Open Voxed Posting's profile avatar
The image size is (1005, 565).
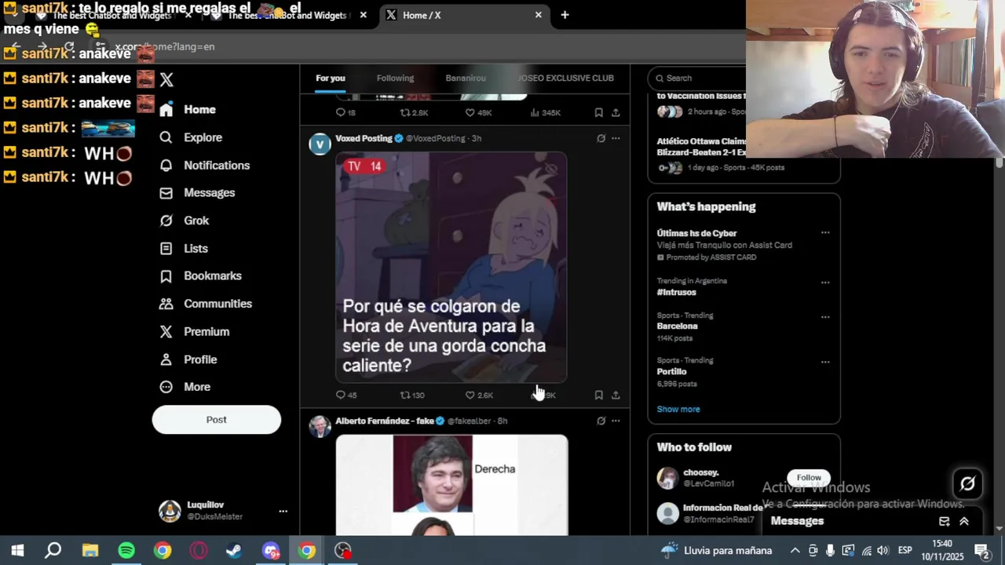tap(320, 144)
